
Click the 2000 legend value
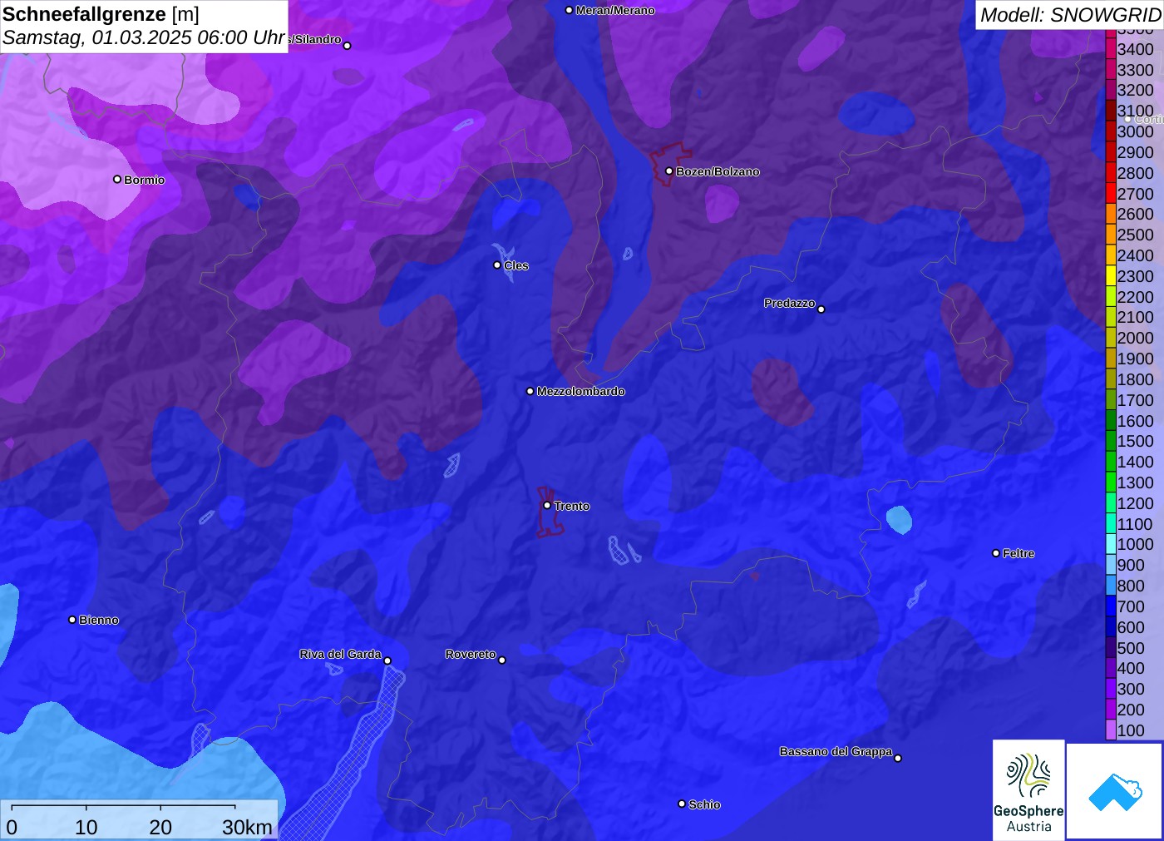[x=1135, y=338]
